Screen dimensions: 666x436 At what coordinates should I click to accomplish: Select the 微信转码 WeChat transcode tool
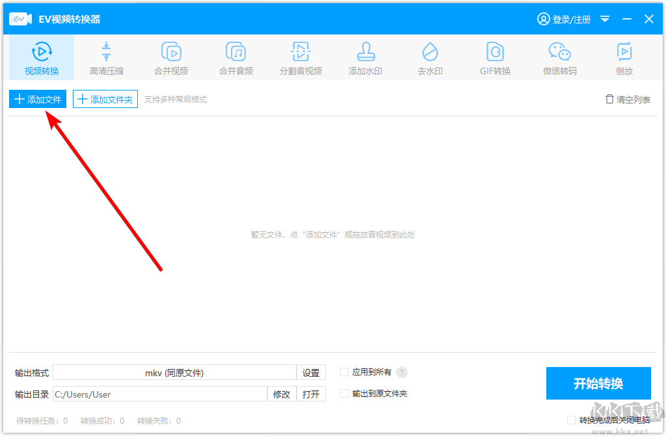click(x=559, y=57)
